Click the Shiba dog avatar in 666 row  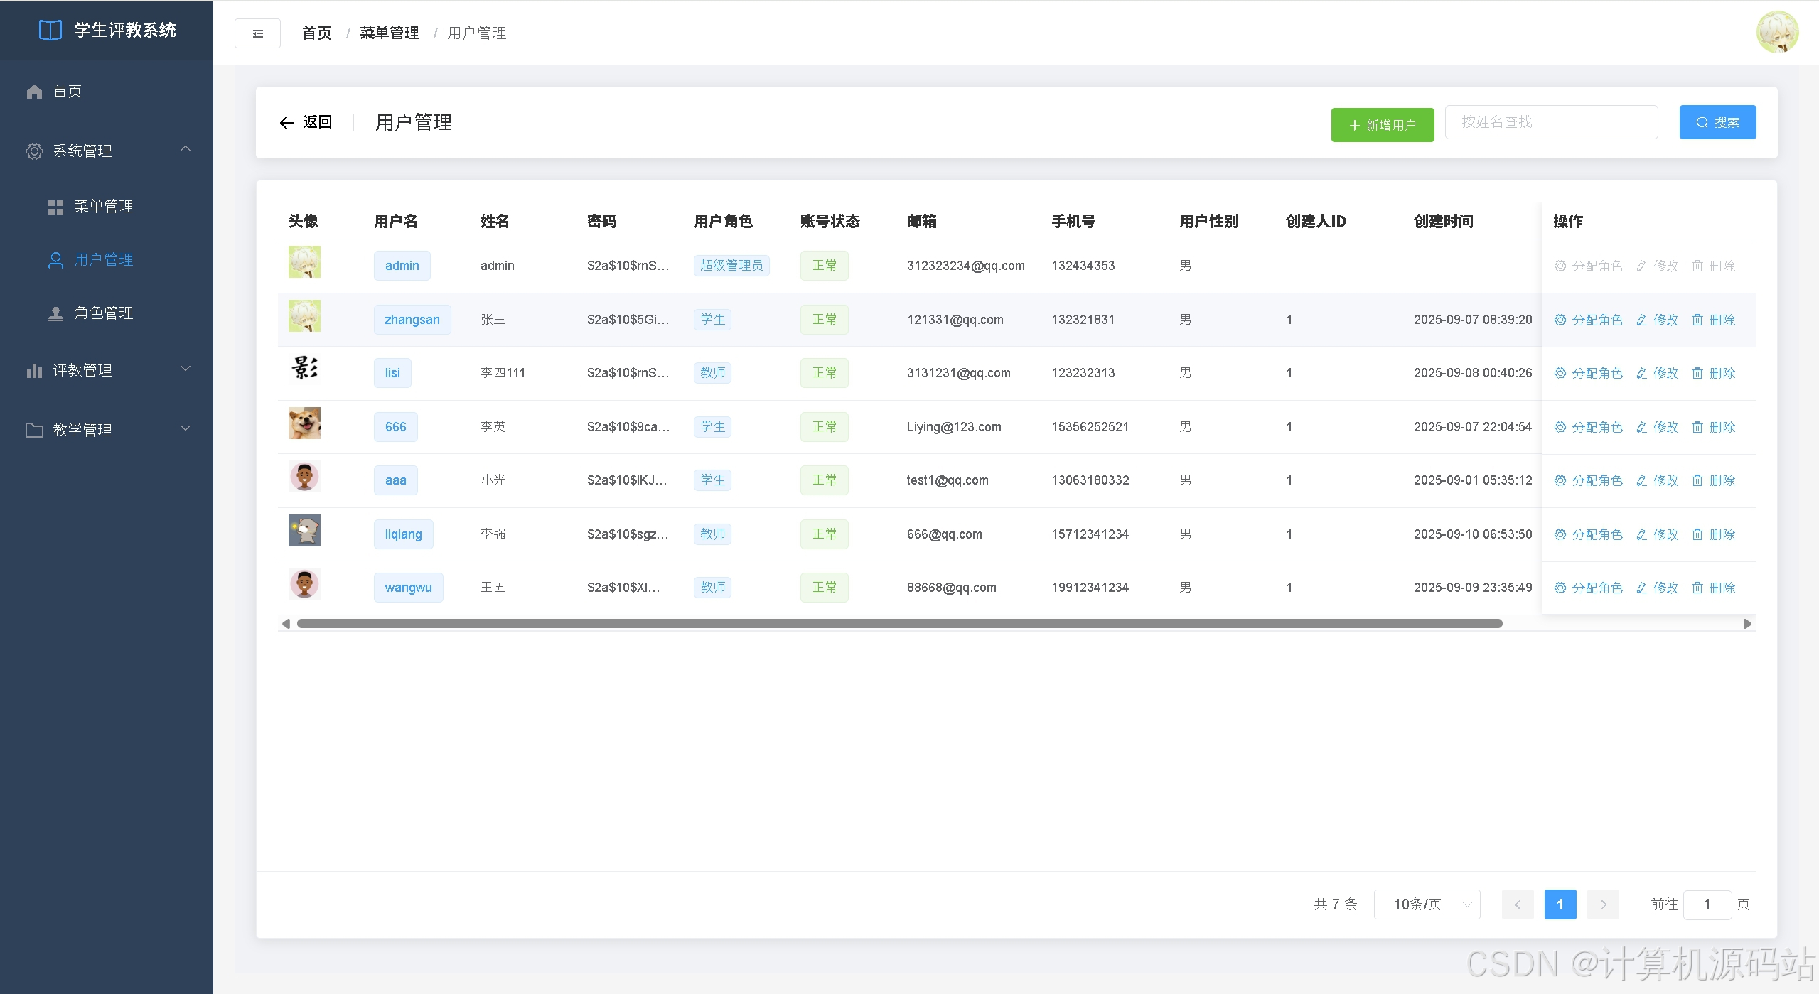[304, 423]
